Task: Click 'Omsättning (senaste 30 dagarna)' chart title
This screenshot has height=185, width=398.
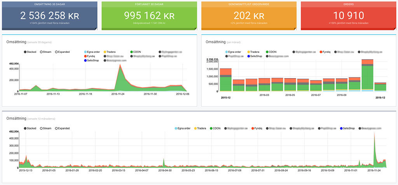Action: pos(29,42)
